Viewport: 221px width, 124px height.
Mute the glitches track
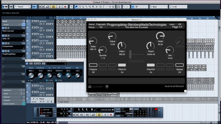(33, 21)
